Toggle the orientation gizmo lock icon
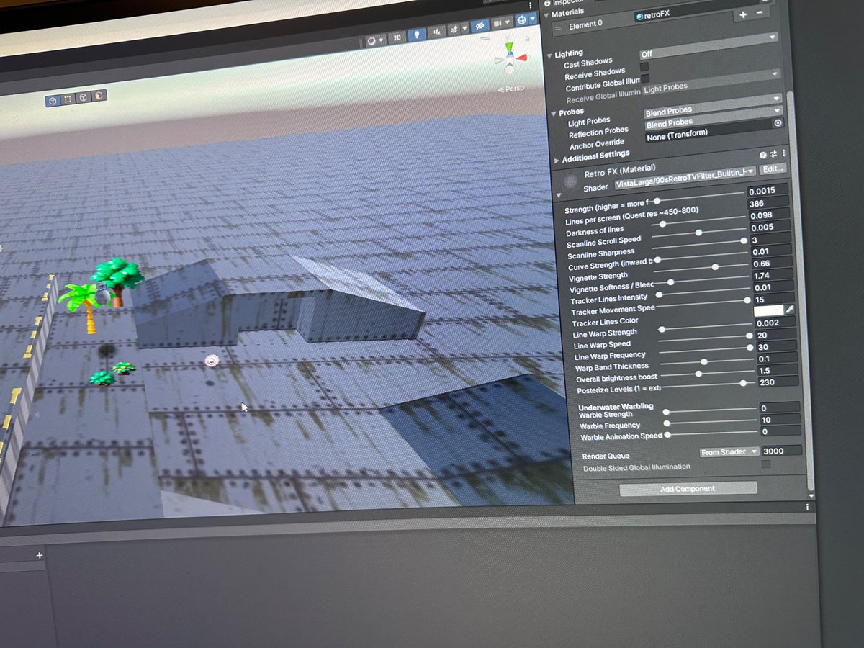Image resolution: width=864 pixels, height=648 pixels. tap(527, 38)
